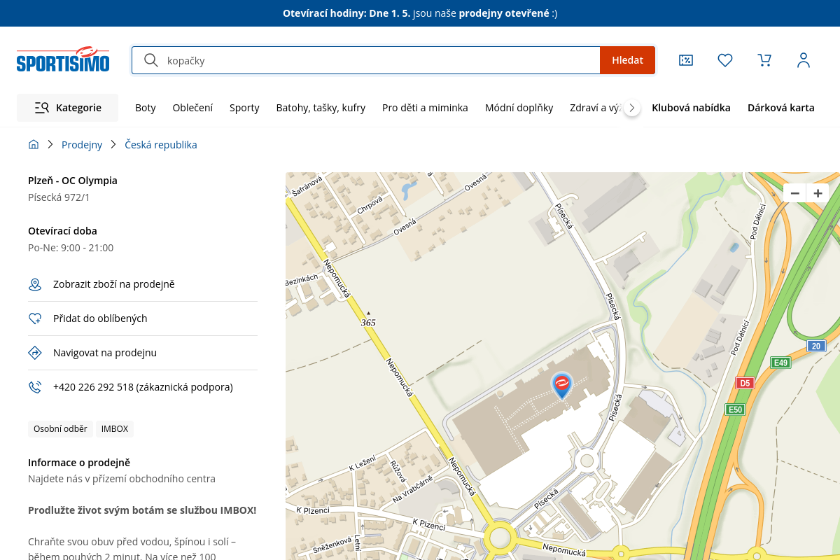Click the store marker on the map
Viewport: 840px width, 560px height.
[561, 385]
